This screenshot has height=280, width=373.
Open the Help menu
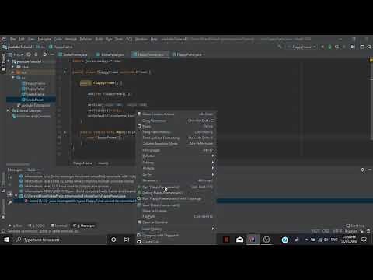click(x=154, y=39)
